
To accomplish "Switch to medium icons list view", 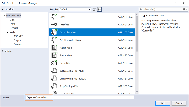I will coord(99,9).
